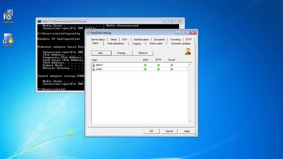Click the victim user icon
Screen dimensions: 283x159
point(93,69)
